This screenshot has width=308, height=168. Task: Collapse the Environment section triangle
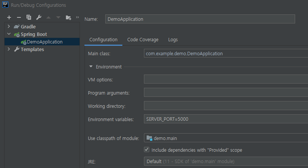point(91,67)
